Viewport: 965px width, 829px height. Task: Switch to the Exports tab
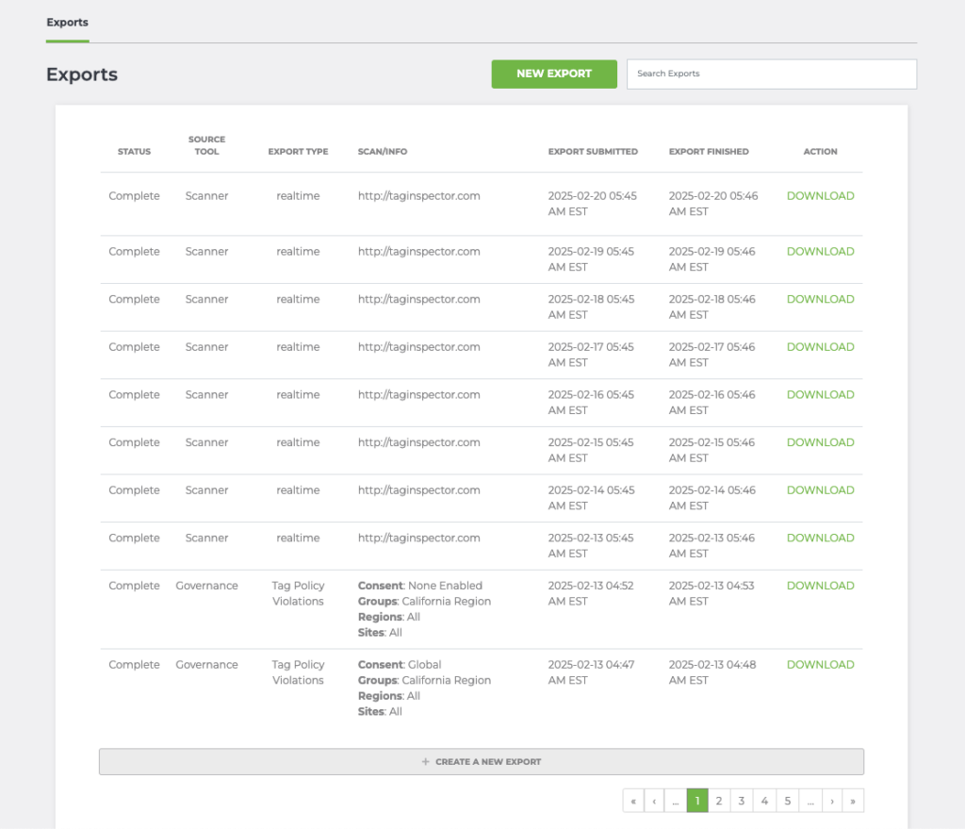click(67, 22)
